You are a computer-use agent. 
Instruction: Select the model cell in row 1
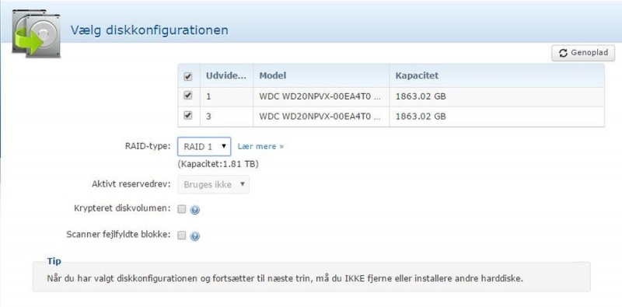(x=321, y=96)
